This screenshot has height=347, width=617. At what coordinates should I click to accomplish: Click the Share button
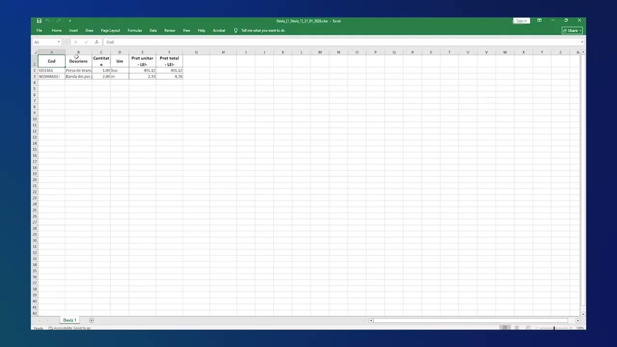pos(572,30)
